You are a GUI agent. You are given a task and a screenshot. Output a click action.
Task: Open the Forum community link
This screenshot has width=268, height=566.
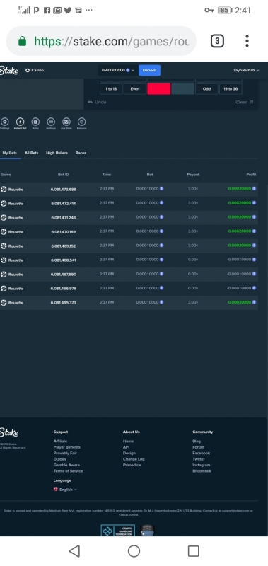pyautogui.click(x=198, y=447)
